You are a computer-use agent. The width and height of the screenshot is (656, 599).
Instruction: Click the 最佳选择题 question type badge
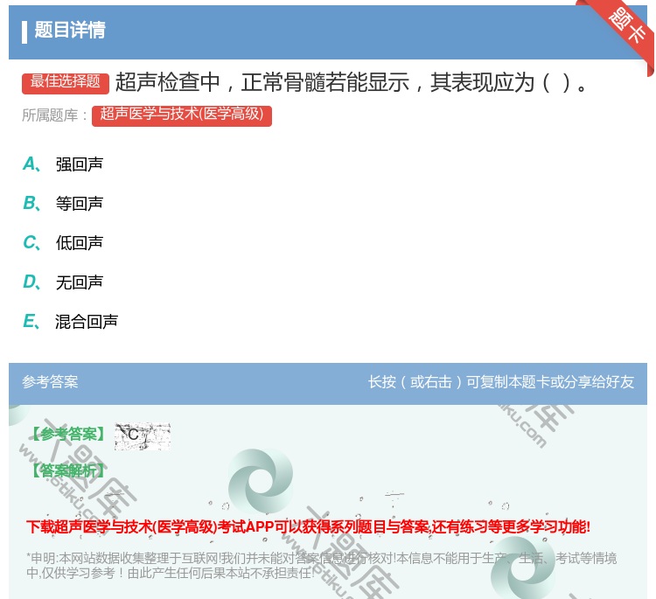point(66,83)
